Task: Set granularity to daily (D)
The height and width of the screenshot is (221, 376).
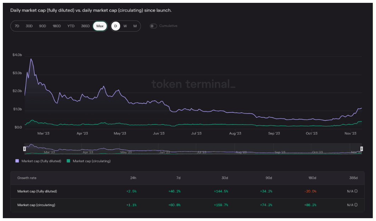Action: pyautogui.click(x=116, y=26)
